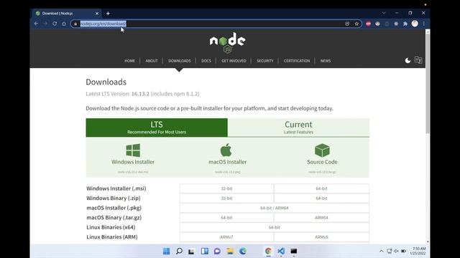The height and width of the screenshot is (258, 460).
Task: Open the terminal on the taskbar
Action: click(294, 251)
